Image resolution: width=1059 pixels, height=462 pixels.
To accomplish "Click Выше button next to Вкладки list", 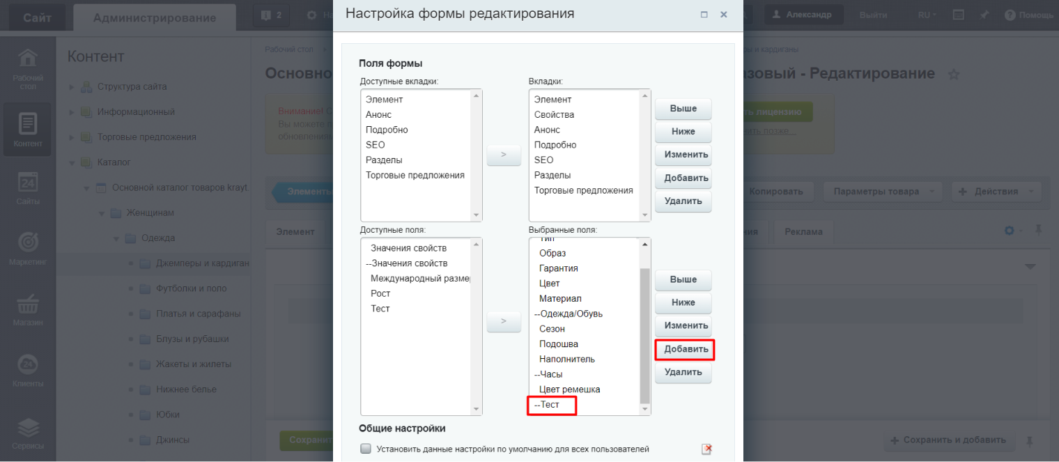I will pos(683,109).
